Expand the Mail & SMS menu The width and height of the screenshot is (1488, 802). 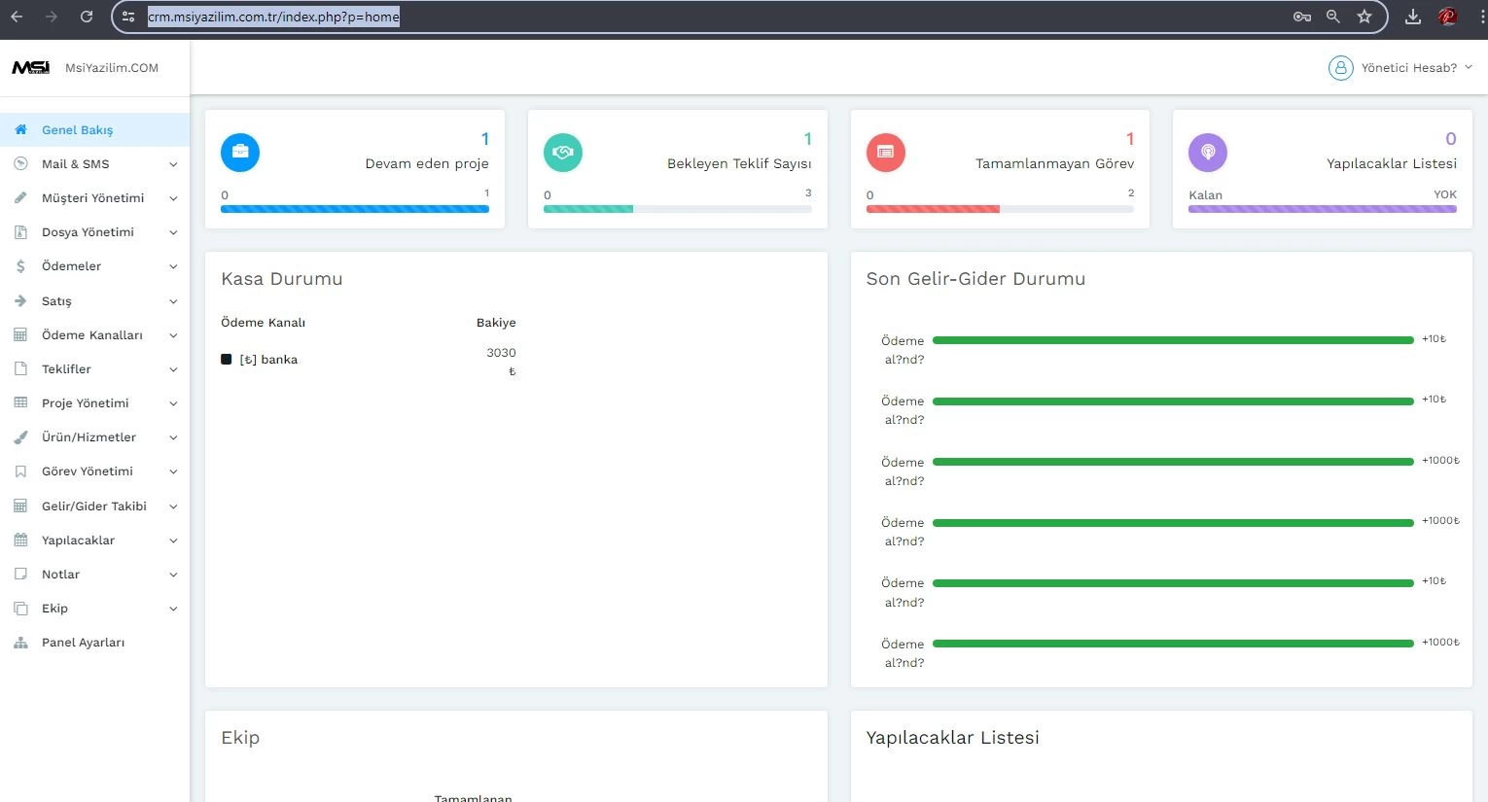click(x=94, y=164)
